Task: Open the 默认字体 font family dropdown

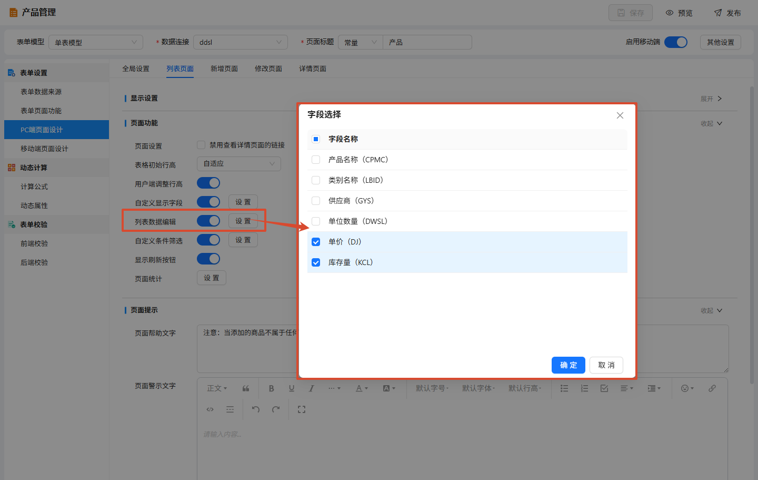Action: 478,388
